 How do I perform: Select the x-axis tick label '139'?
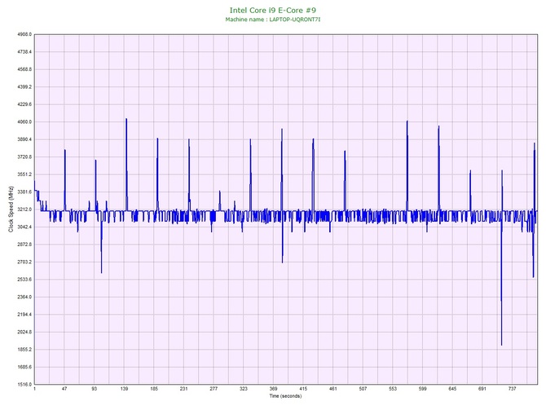(124, 389)
